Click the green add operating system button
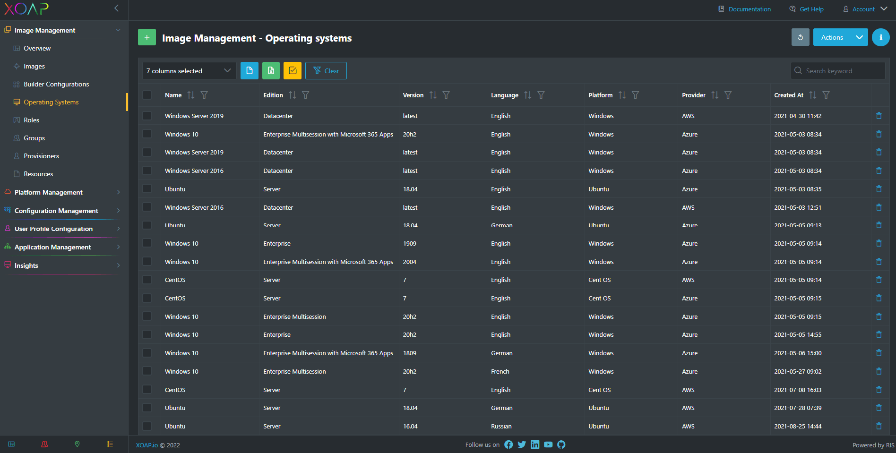 pyautogui.click(x=147, y=37)
